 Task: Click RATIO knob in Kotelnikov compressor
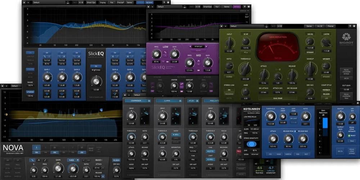305,116
